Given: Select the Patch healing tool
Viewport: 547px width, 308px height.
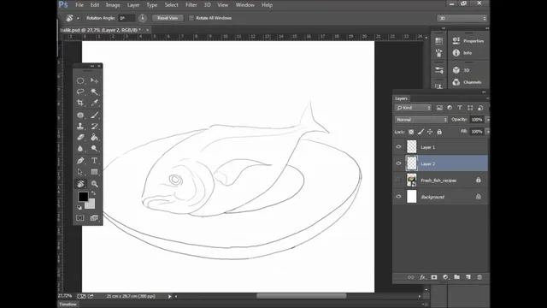Looking at the screenshot, I should coord(80,115).
